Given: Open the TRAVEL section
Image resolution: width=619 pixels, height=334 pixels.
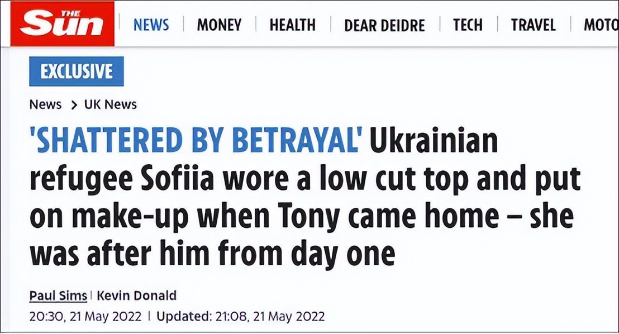Looking at the screenshot, I should click(x=533, y=25).
